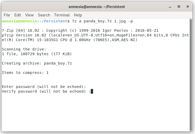Open the Search menu

pos(44,15)
